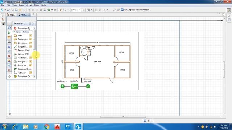232x130 pixels.
Task: Select Service With Lines element
Action: click(23, 51)
